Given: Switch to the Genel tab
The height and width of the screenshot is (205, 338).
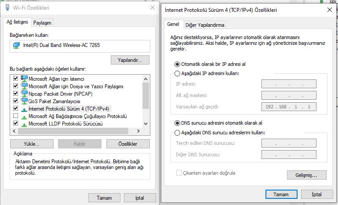Looking at the screenshot, I should tap(173, 24).
